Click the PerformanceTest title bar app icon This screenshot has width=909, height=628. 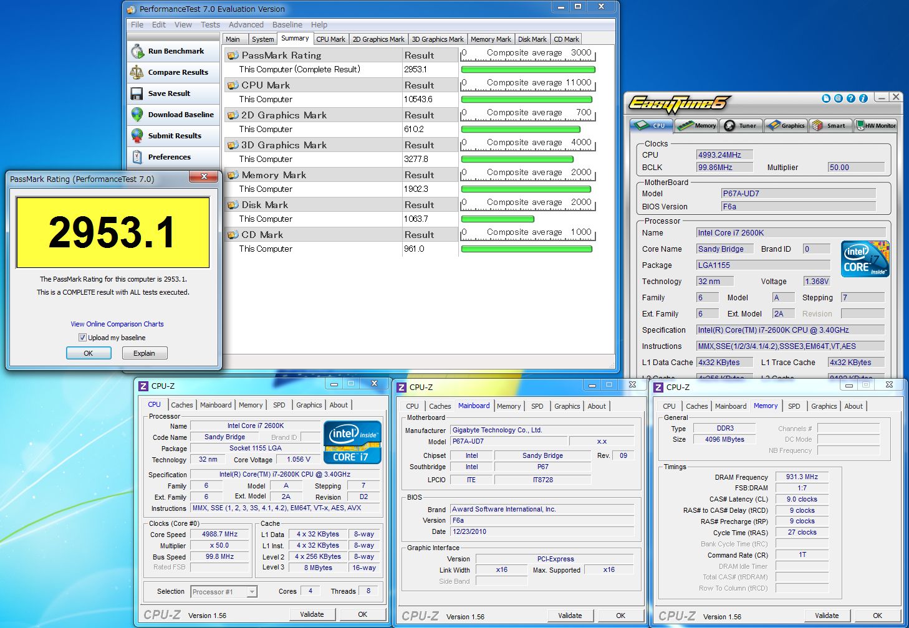pos(131,9)
